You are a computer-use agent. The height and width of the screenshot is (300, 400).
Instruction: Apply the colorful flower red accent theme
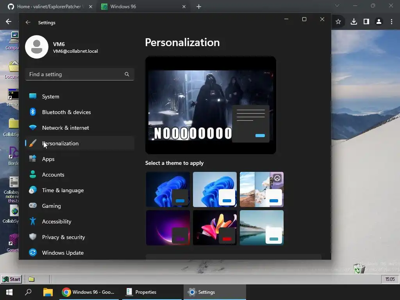coord(215,228)
